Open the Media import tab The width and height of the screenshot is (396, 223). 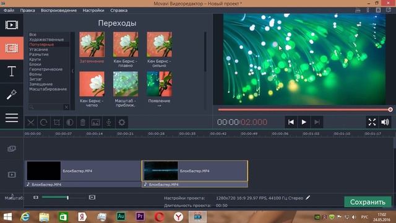[12, 25]
